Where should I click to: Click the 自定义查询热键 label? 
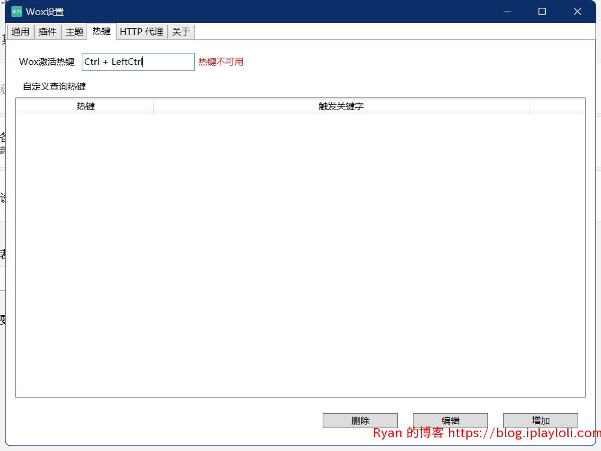(55, 87)
